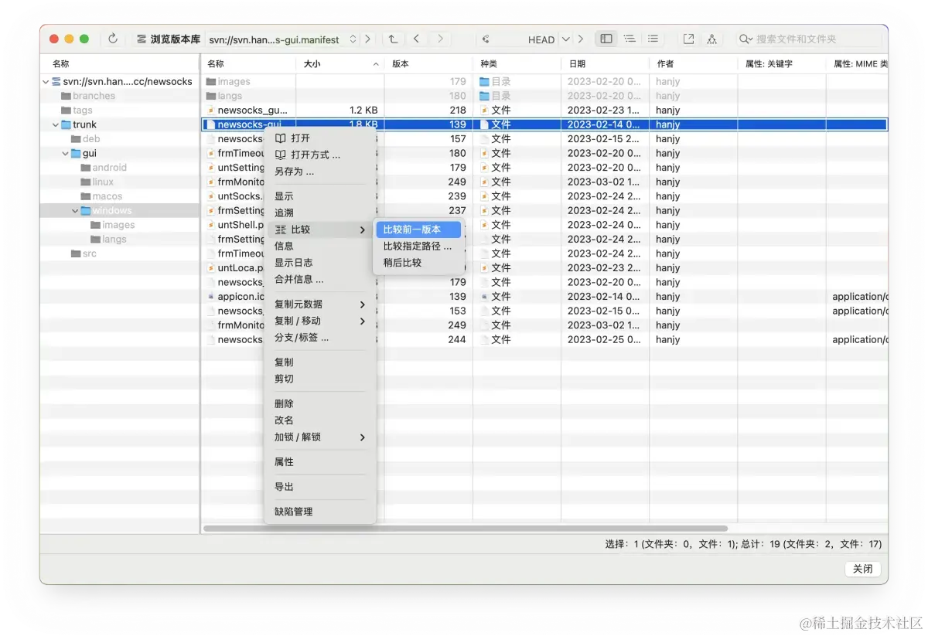The image size is (928, 636).
Task: Choose 显示日志 in the context menu
Action: 320,263
